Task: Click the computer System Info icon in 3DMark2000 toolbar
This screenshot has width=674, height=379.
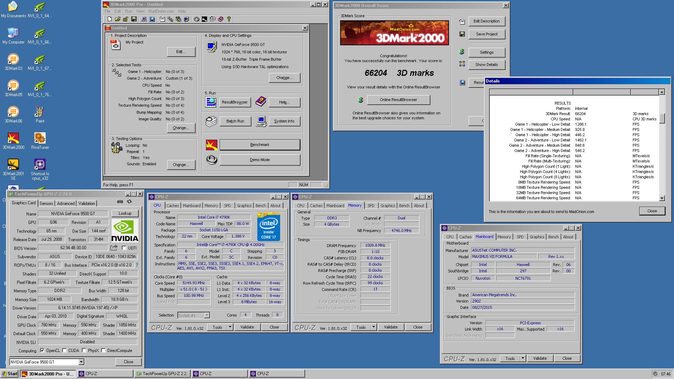Action: point(144,19)
